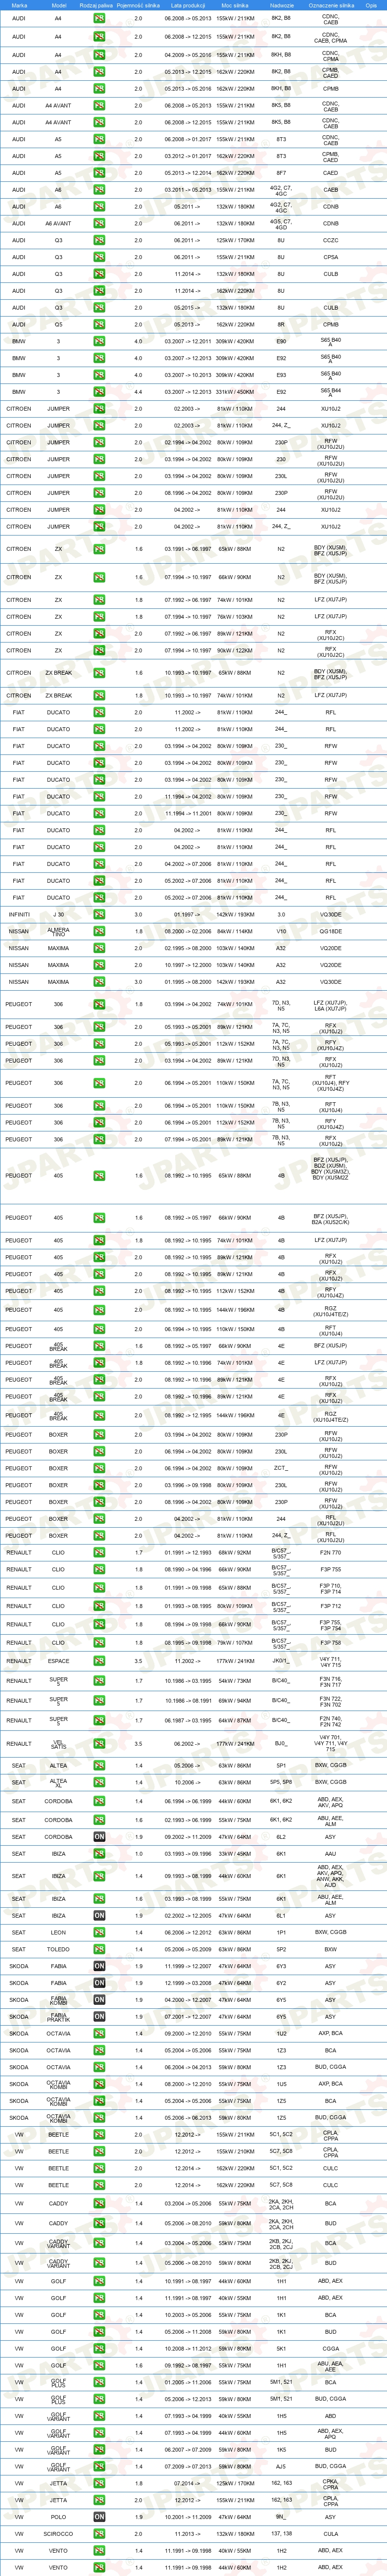The height and width of the screenshot is (2576, 387).
Task: Click the Moc silnika column header
Action: tap(235, 5)
